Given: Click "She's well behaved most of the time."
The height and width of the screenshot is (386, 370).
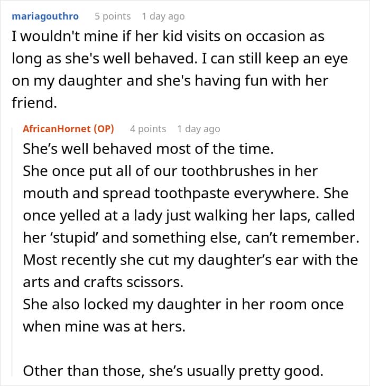Looking at the screenshot, I should click(x=149, y=149).
